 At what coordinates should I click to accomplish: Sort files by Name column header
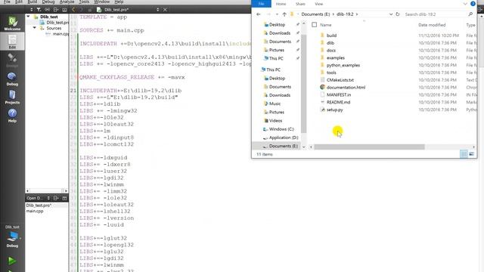(326, 25)
